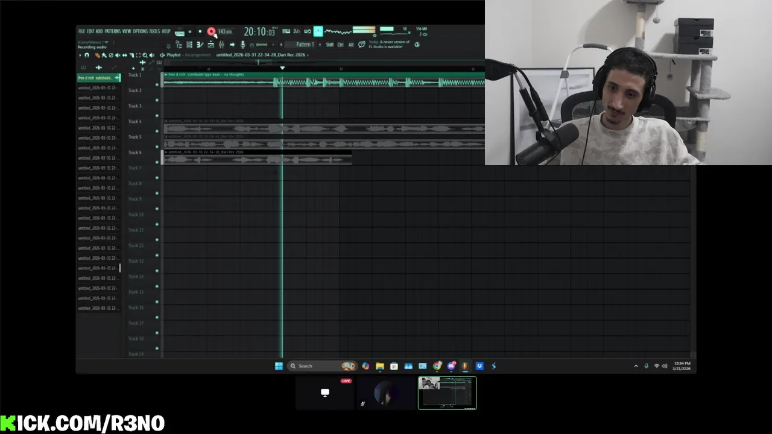Viewport: 772px width, 434px height.
Task: Toggle mute dot on Track 2
Action: pyautogui.click(x=157, y=100)
